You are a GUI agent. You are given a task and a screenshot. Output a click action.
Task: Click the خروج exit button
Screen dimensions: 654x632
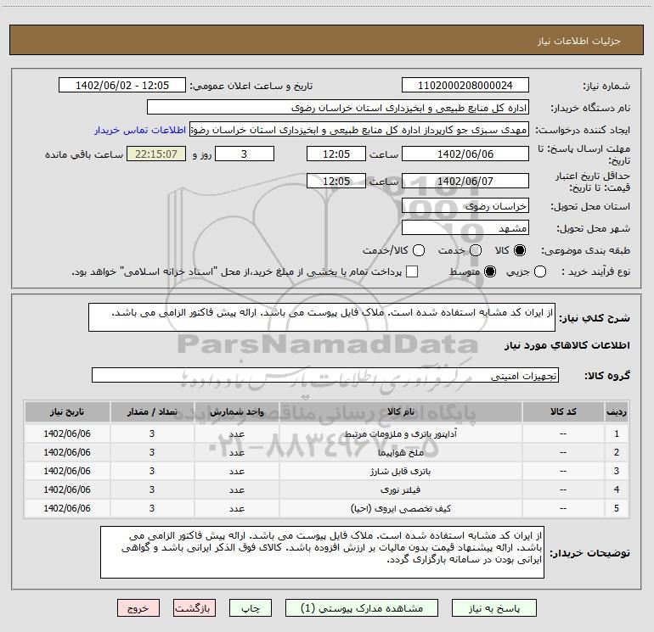point(138,608)
